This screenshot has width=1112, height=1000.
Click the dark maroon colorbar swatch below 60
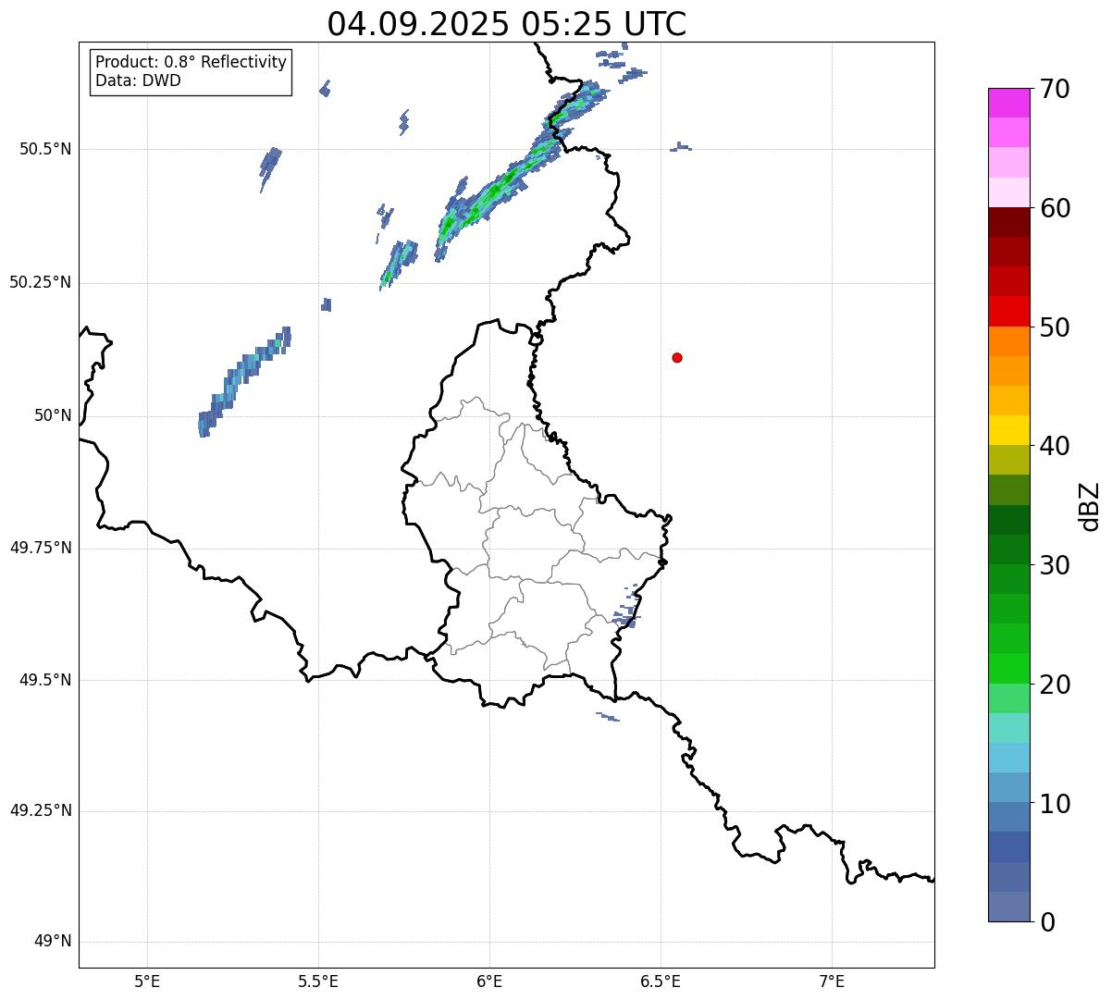1008,222
